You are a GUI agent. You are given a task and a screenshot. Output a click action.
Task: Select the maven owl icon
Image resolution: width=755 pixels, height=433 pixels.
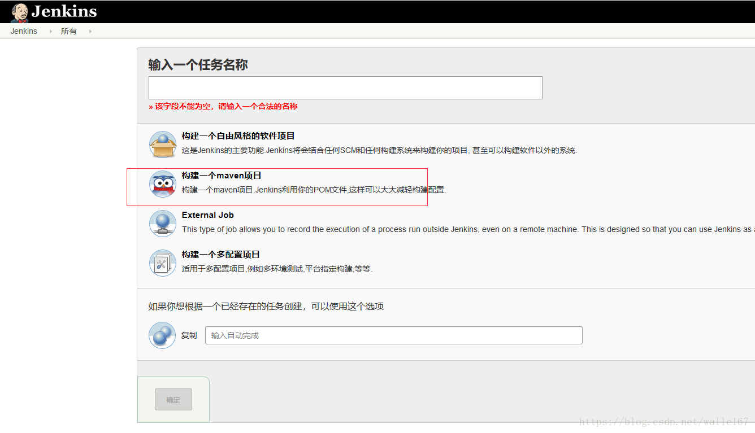[x=163, y=184]
